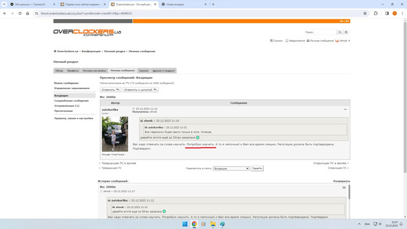This screenshot has height=229, width=407.
Task: Switch to the Обзор tab
Action: (59, 71)
